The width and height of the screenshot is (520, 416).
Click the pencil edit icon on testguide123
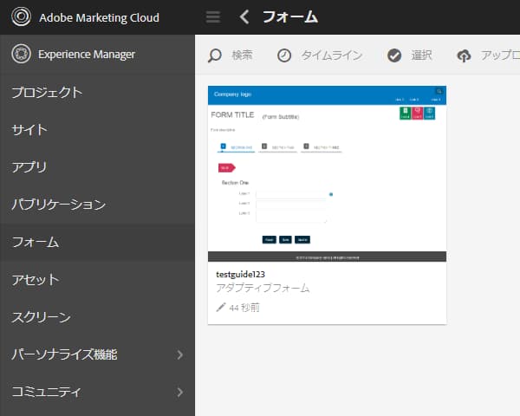tap(220, 308)
